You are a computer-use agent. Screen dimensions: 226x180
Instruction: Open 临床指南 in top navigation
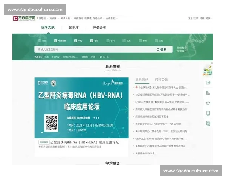point(78,18)
